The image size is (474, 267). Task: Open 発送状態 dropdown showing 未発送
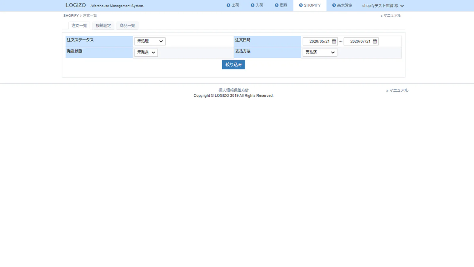pos(146,53)
